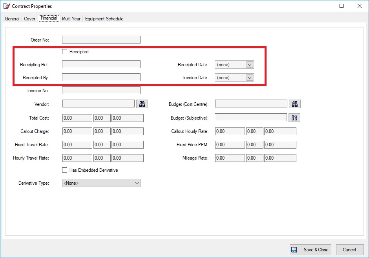Viewport: 369px width, 258px height.
Task: Click into the Order No field
Action: coord(101,40)
